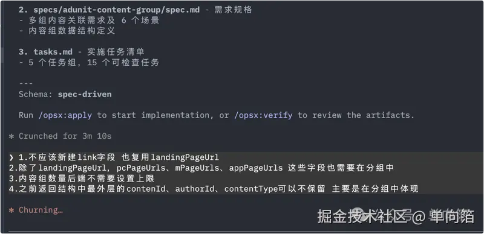Image resolution: width=484 pixels, height=234 pixels.
Task: Click the specs/adunit-content-group/spec.md file path
Action: point(117,10)
